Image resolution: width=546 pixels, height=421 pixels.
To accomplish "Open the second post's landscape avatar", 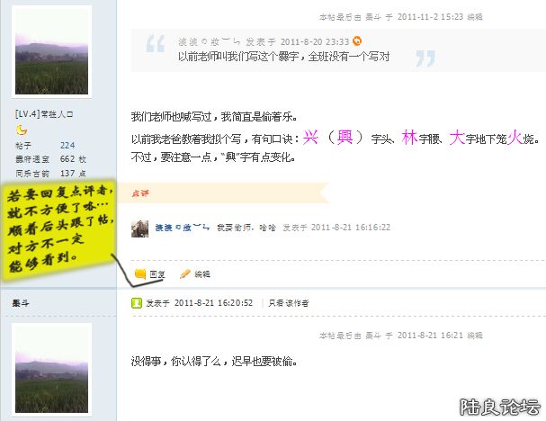I will click(51, 370).
